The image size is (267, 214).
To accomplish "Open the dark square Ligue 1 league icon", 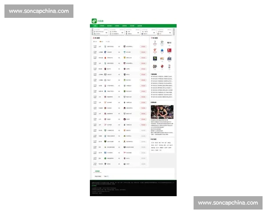I will click(x=155, y=58).
